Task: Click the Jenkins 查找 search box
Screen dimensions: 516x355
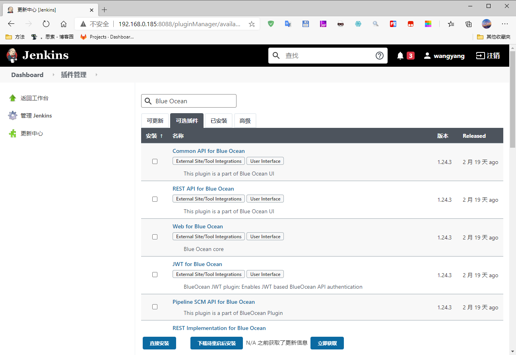Action: [x=328, y=56]
